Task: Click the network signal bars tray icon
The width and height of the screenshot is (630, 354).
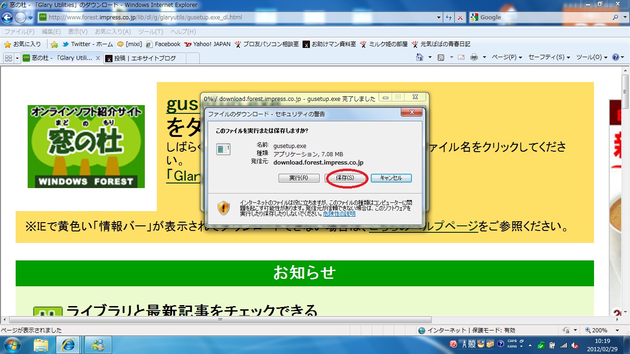Action: click(564, 345)
